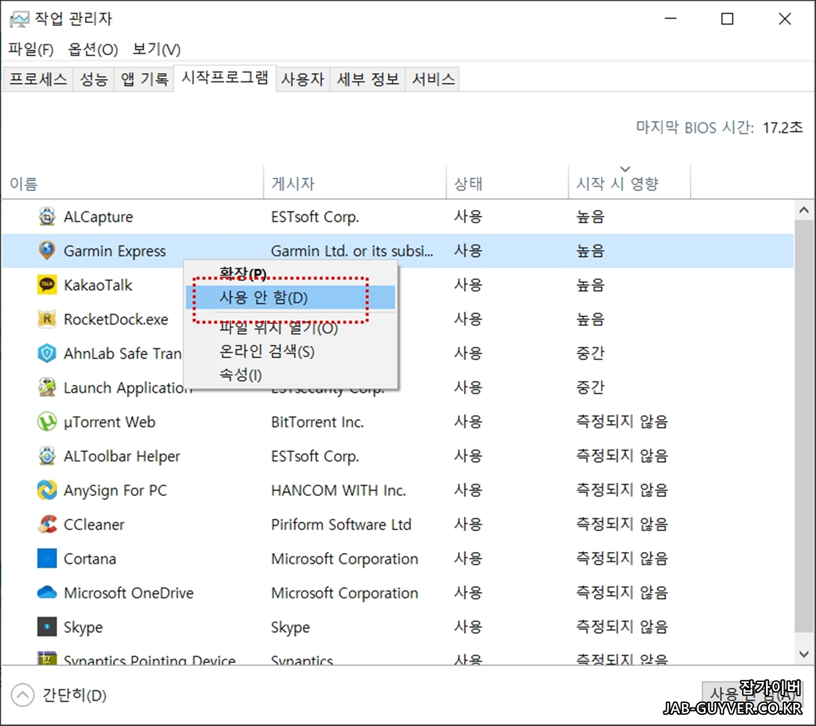The height and width of the screenshot is (726, 816).
Task: Click the vertical scrollbar thumb
Action: tap(804, 426)
